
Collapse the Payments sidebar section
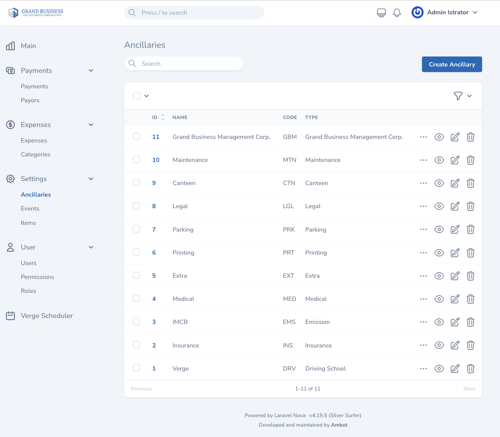click(x=91, y=70)
